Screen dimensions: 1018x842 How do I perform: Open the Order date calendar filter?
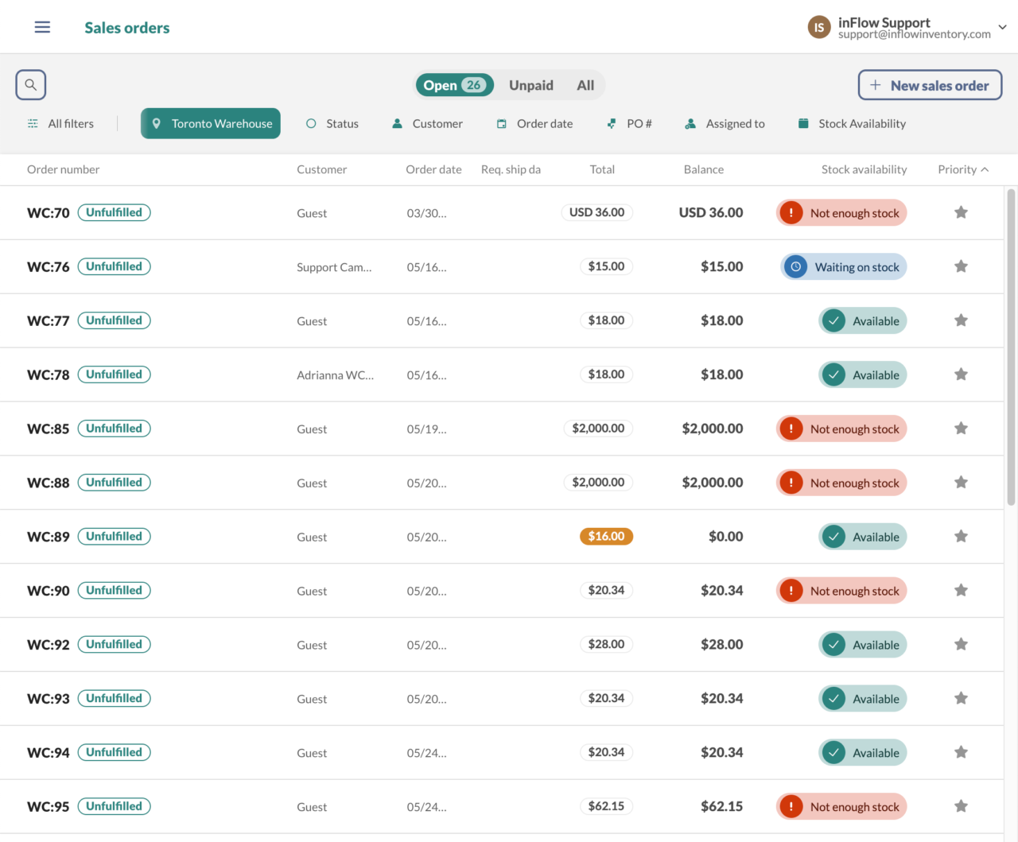(501, 123)
